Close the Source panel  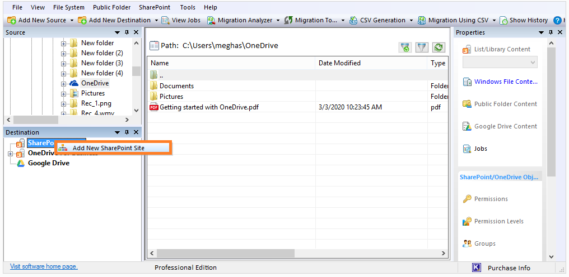coord(136,32)
